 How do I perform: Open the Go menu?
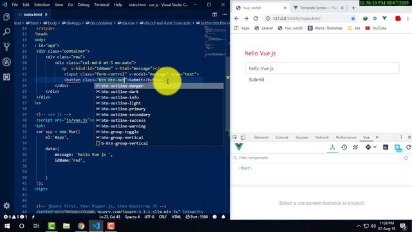tap(70, 5)
